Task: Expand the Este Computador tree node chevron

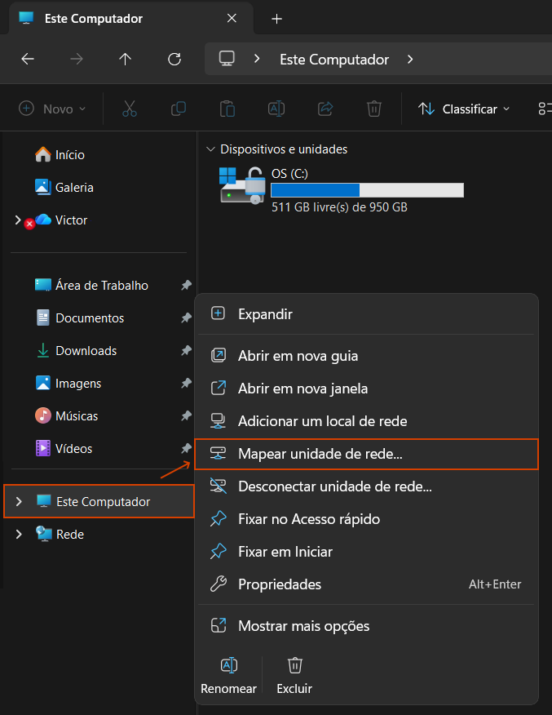Action: 19,501
